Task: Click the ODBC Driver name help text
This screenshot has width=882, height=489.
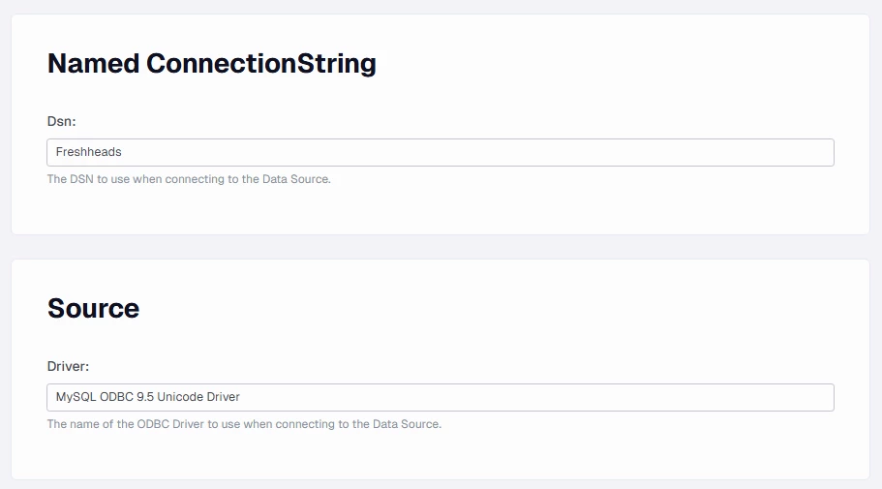Action: pos(244,424)
